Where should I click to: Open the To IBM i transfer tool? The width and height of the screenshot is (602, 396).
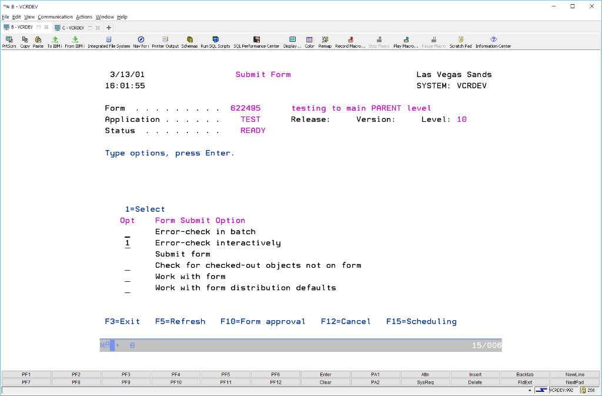pyautogui.click(x=55, y=42)
